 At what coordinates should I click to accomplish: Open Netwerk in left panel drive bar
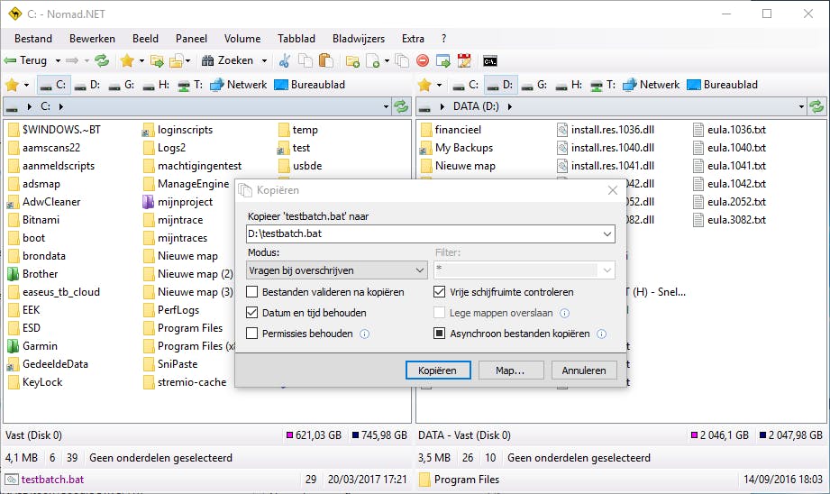[x=239, y=85]
